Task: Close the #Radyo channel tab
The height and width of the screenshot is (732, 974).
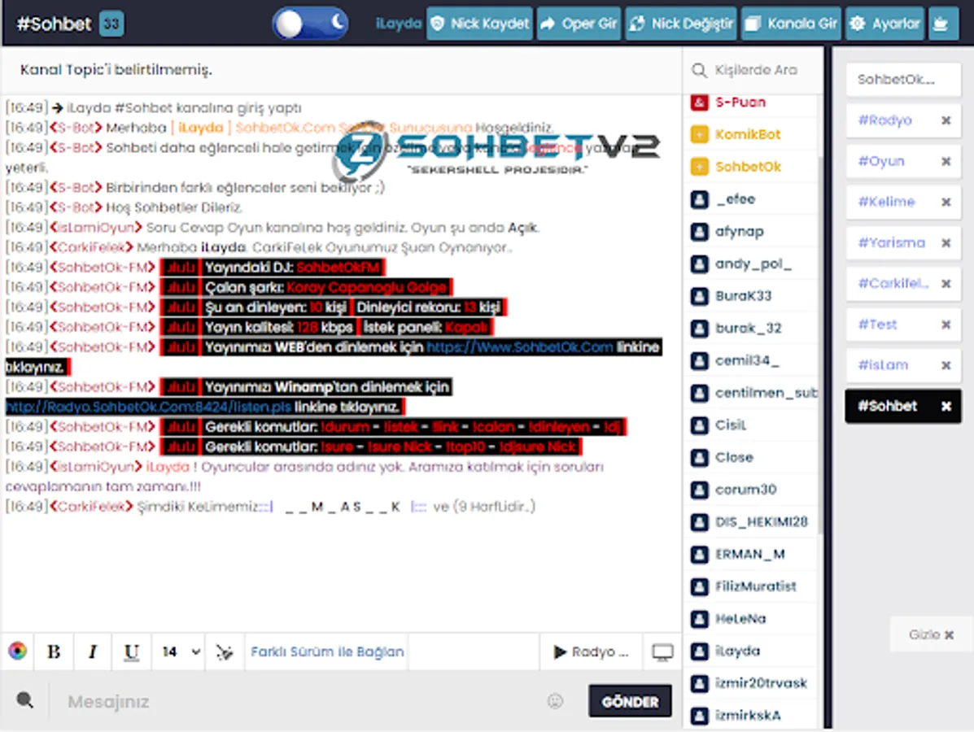Action: click(946, 120)
